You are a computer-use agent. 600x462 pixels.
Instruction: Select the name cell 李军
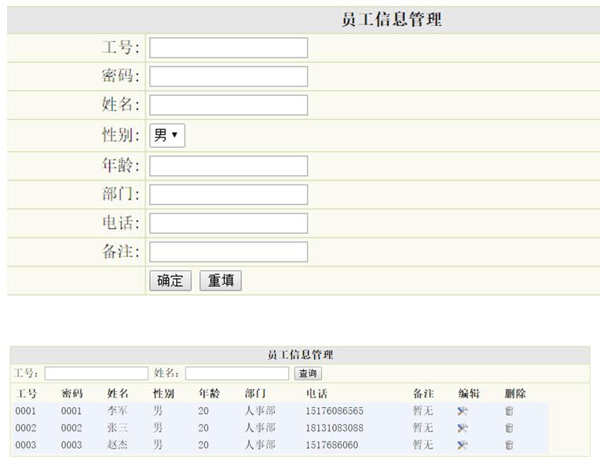coord(117,411)
